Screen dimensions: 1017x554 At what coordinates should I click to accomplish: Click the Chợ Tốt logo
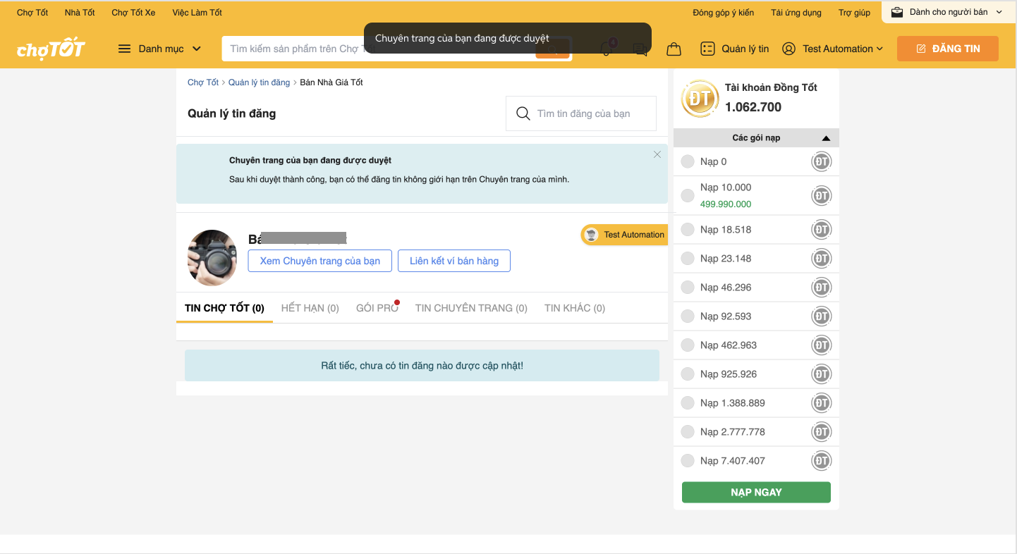click(x=51, y=49)
